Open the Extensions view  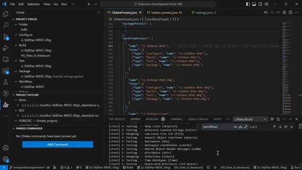pos(6,71)
